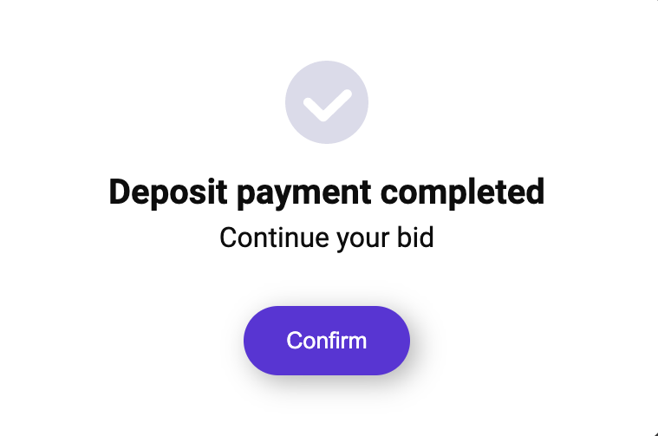The height and width of the screenshot is (436, 658).
Task: Click the "Continue your bid" subtitle text
Action: [x=327, y=238]
